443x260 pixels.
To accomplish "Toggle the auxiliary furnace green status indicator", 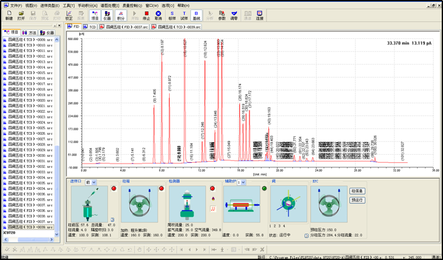I will tap(265, 189).
